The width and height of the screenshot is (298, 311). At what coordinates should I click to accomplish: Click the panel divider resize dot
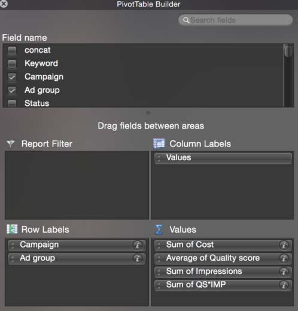click(148, 113)
